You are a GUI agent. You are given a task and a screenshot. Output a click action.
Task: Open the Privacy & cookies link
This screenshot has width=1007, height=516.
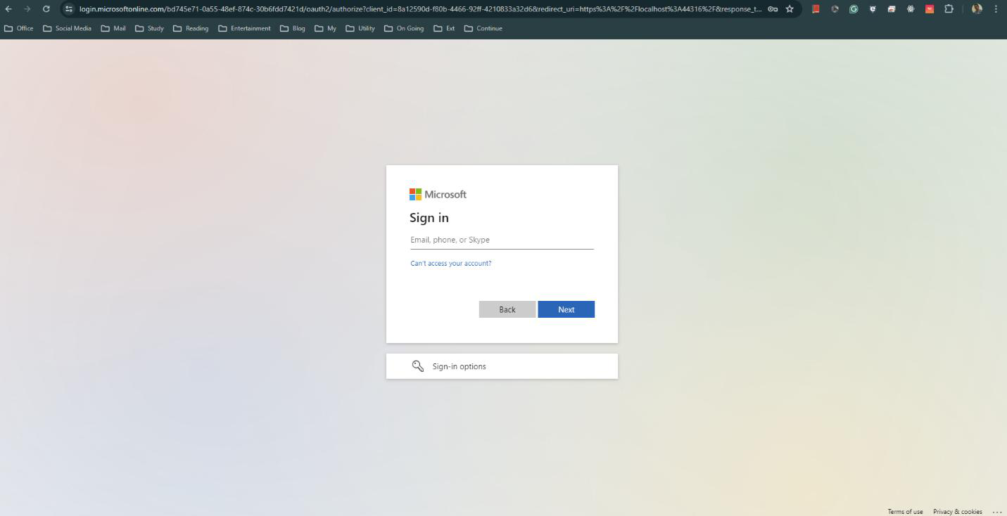pyautogui.click(x=958, y=512)
